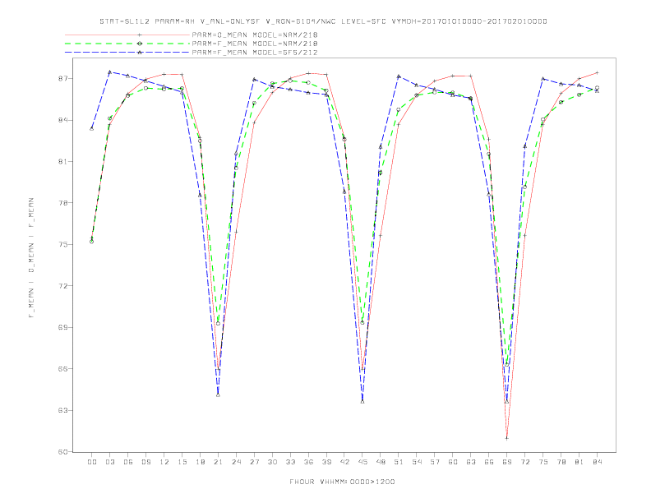Click x-axis forecast hour label 30
Screen dimensions: 651x503
pos(272,462)
